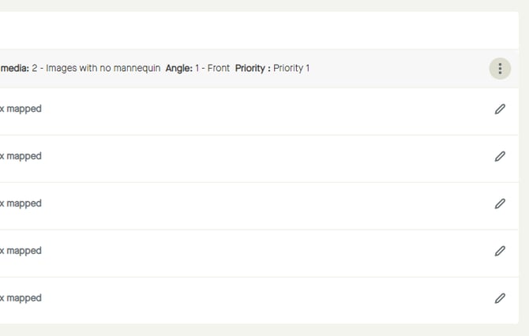The height and width of the screenshot is (336, 529).
Task: Click the pencil edit icon in first row
Action: click(500, 109)
